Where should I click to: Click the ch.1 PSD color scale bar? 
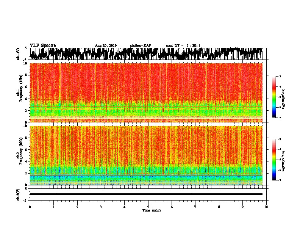(274, 97)
